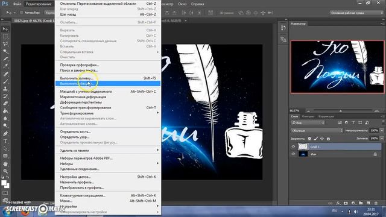Delete layer with trash icon
Image resolution: width=386 pixels, height=217 pixels.
(376, 203)
